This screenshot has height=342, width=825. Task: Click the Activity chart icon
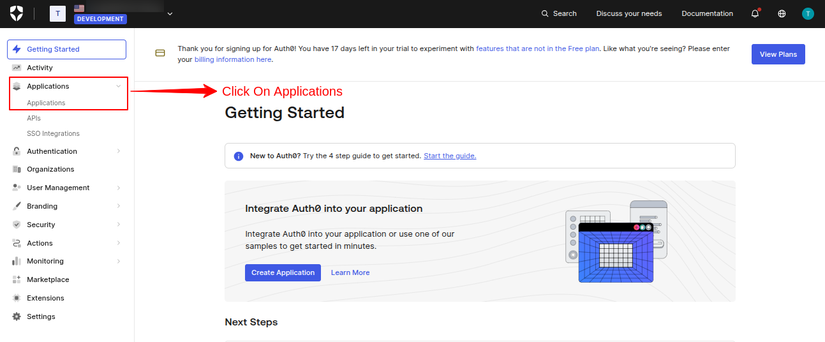[17, 68]
